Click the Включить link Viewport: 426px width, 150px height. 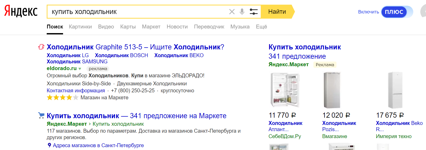(x=368, y=12)
